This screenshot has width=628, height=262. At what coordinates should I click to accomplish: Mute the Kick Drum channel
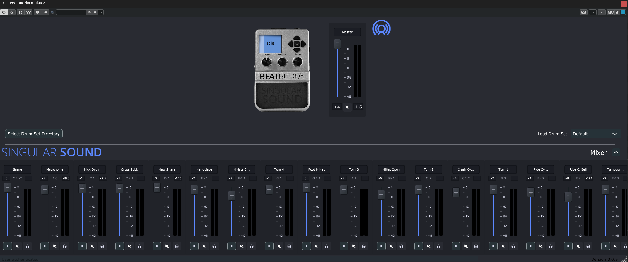[92, 246]
